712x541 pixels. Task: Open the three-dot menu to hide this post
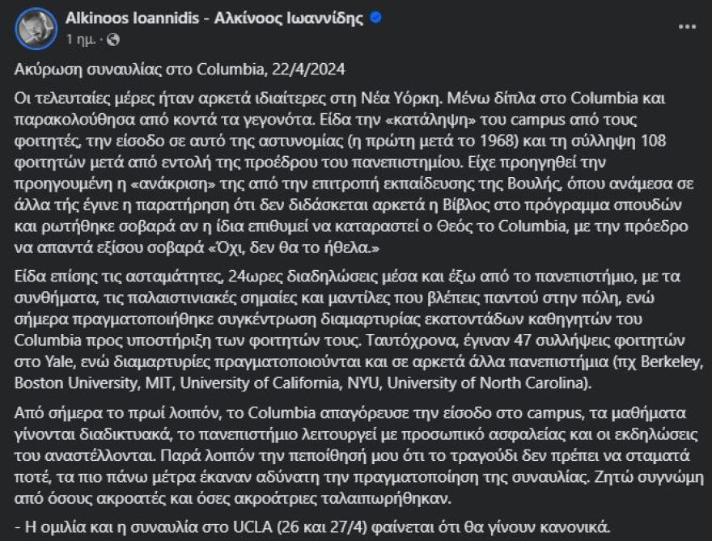[689, 24]
